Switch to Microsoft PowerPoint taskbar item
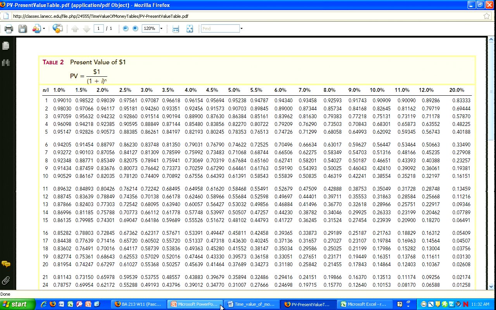The width and height of the screenshot is (496, 310). 196,304
